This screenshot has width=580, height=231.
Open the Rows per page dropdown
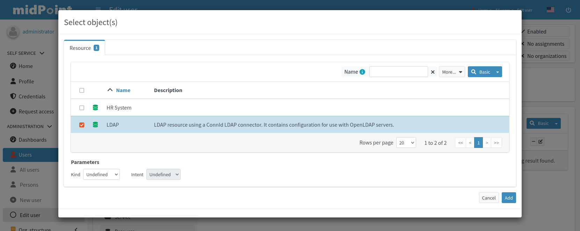point(406,143)
